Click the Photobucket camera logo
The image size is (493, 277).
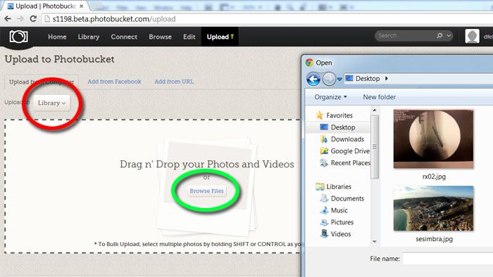tap(18, 37)
